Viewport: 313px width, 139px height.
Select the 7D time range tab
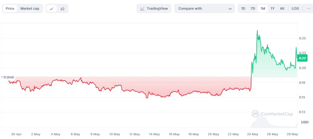(x=253, y=8)
